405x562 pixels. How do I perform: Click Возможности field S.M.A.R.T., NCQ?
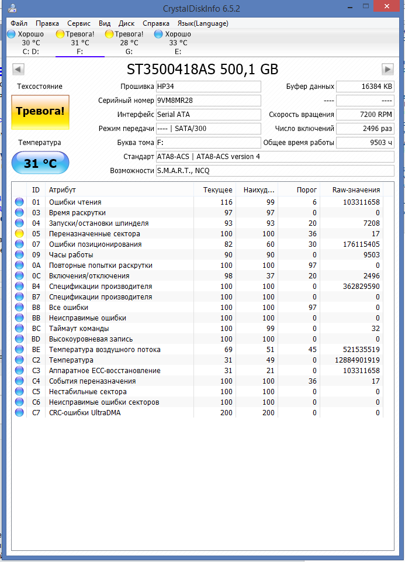(x=275, y=171)
